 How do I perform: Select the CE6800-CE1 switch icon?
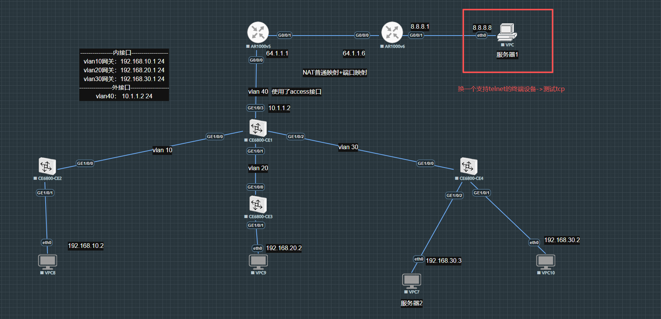pos(258,128)
